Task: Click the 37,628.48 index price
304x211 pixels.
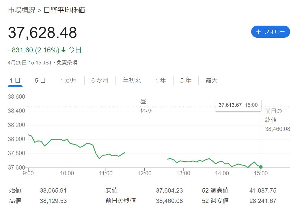Action: (x=42, y=33)
